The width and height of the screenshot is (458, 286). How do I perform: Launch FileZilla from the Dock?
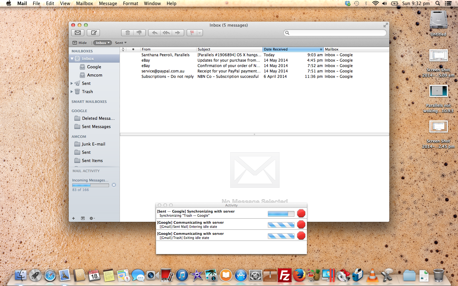tap(285, 275)
